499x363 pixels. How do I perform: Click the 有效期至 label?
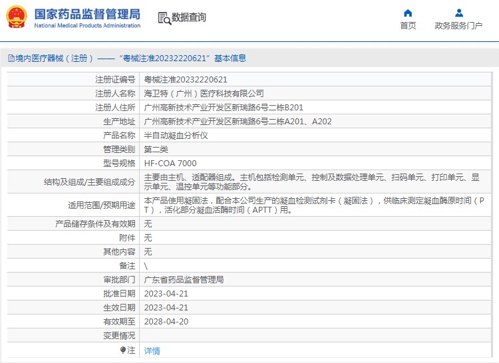click(x=119, y=322)
